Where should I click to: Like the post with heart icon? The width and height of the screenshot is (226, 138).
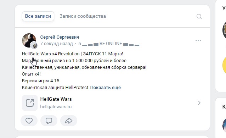[x=29, y=121]
